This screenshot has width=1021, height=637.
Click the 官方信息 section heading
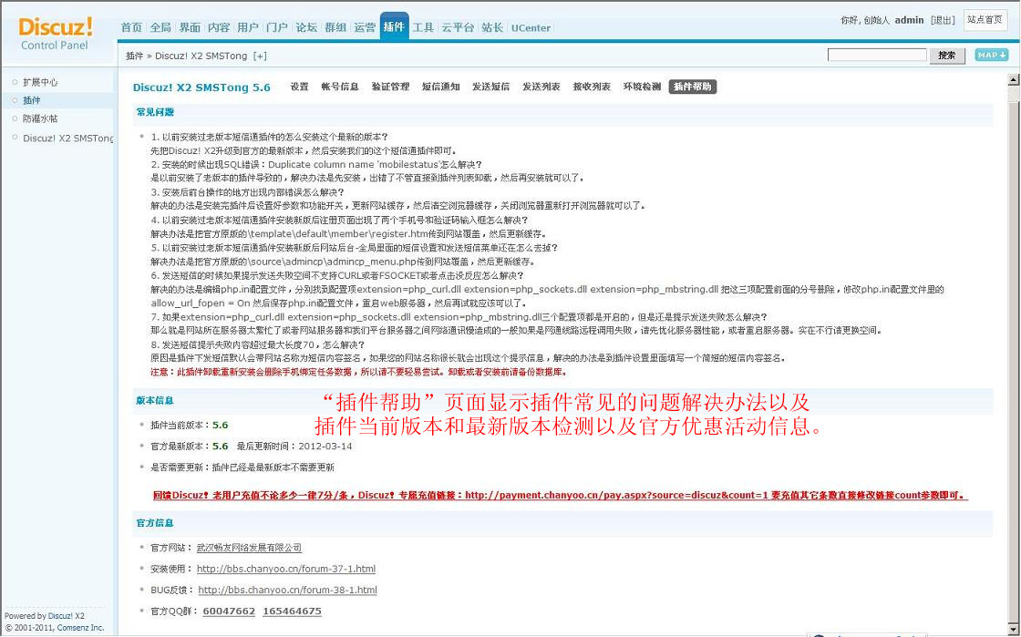click(x=155, y=522)
